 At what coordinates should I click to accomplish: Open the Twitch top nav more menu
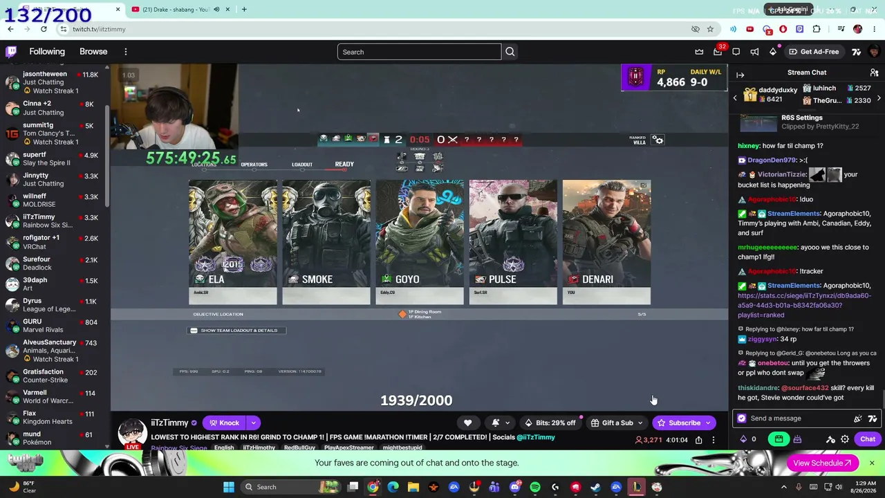tap(126, 52)
